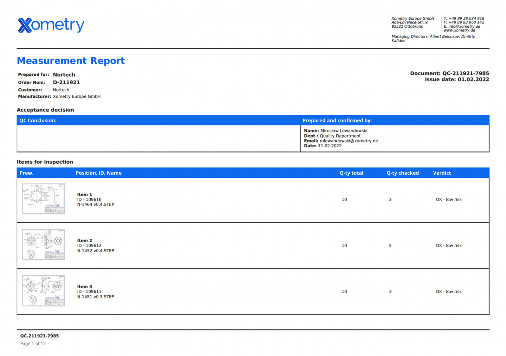Click the Position, ID, Name column header
Viewport: 506px width, 356px height.
pyautogui.click(x=99, y=173)
